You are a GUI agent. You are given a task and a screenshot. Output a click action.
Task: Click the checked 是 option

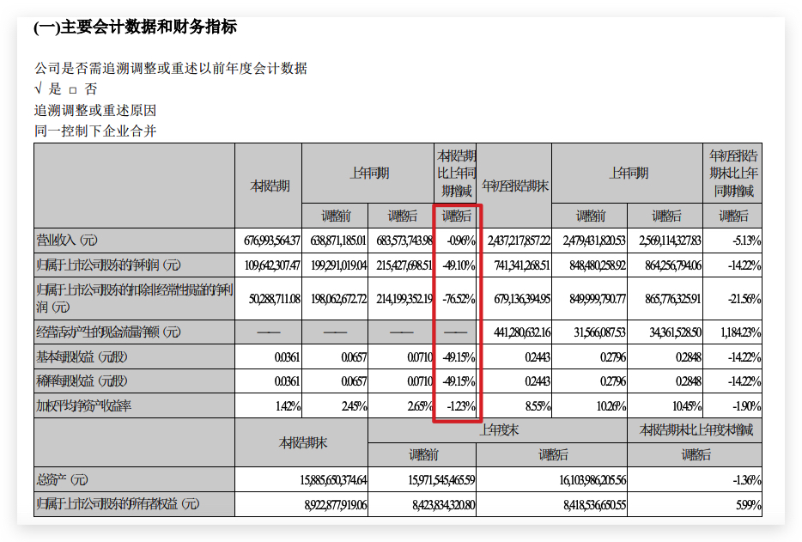[48, 89]
